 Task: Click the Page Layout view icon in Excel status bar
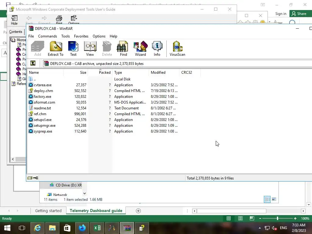coord(240,218)
